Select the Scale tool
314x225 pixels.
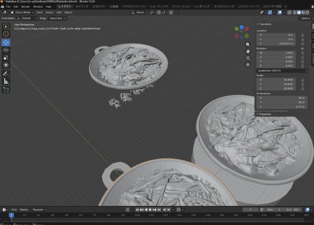(6, 57)
